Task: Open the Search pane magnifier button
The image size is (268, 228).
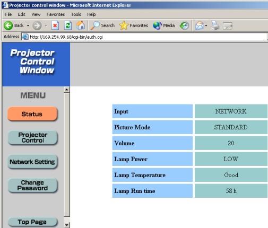Action: (102, 25)
